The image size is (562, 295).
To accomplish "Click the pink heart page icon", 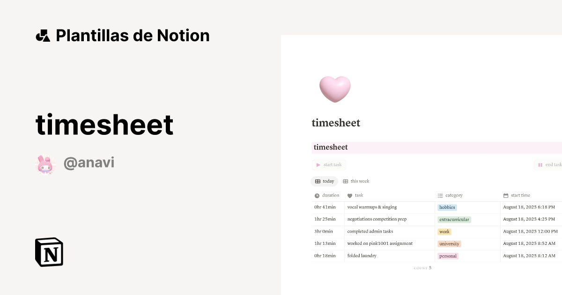I will coord(335,89).
